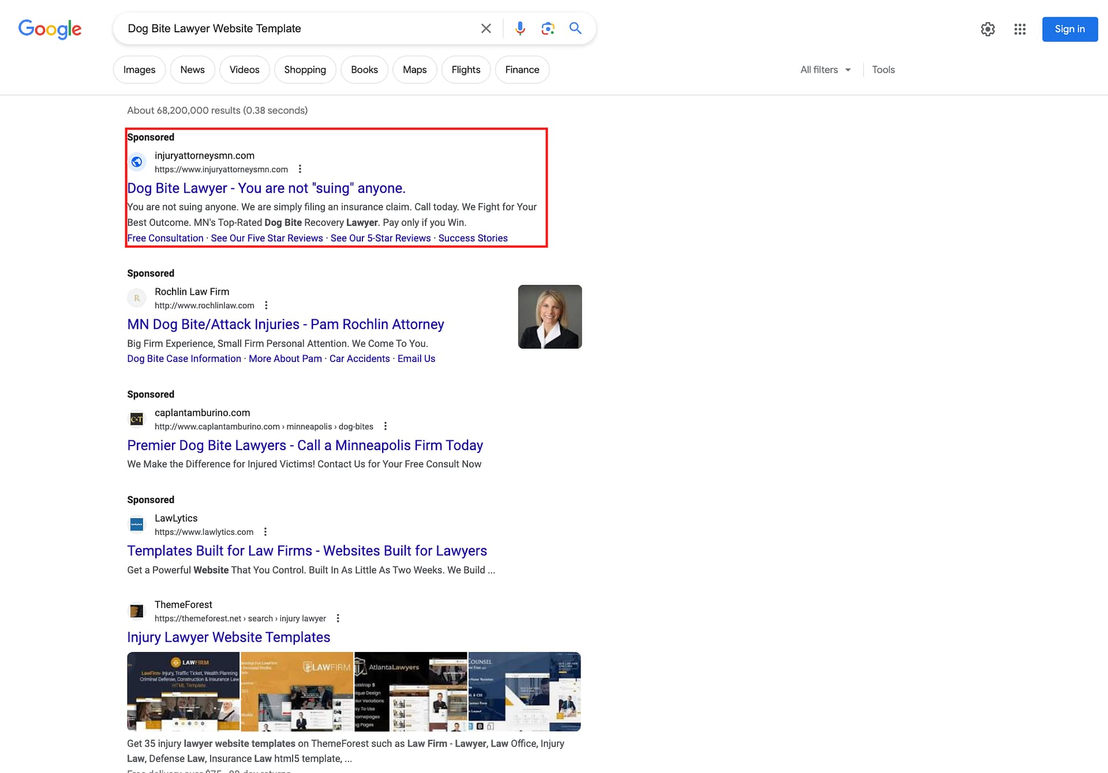Click the magnifying glass search button
1108x773 pixels.
click(x=575, y=28)
